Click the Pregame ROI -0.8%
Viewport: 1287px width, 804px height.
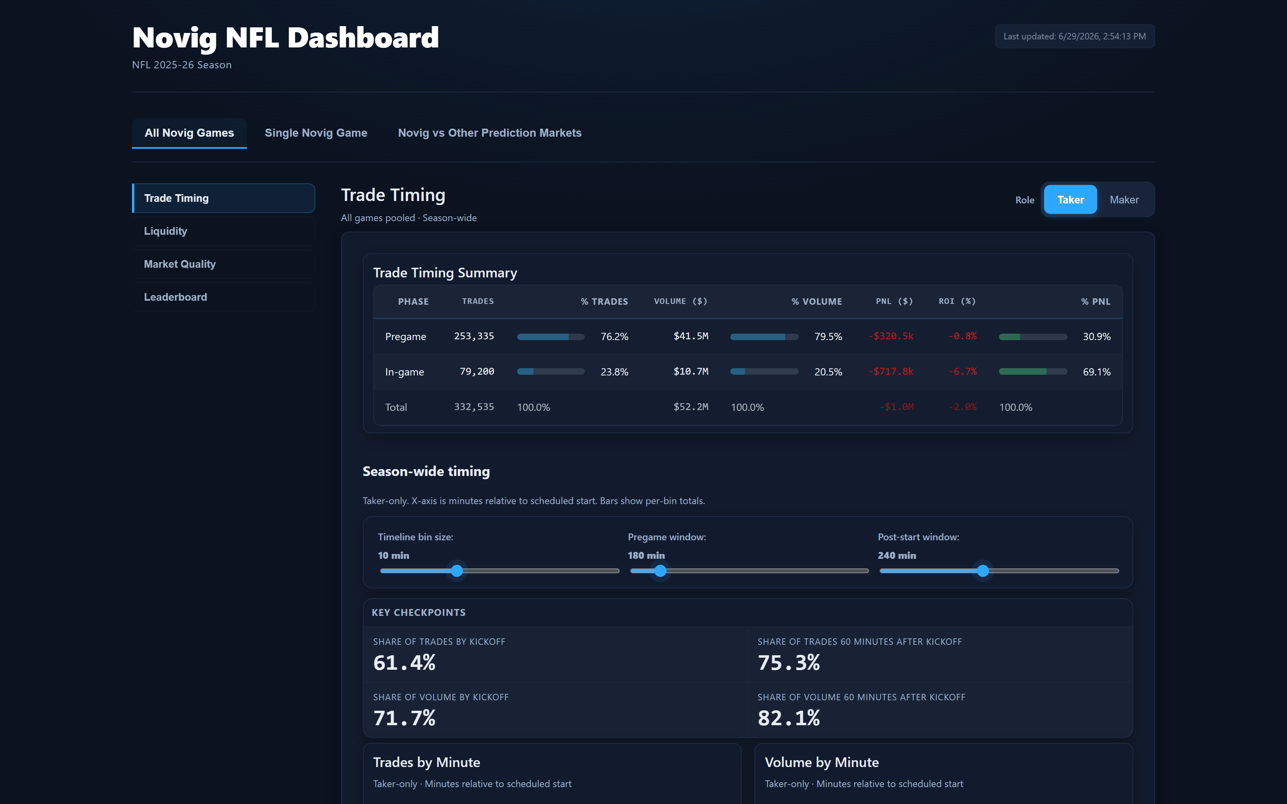[962, 336]
